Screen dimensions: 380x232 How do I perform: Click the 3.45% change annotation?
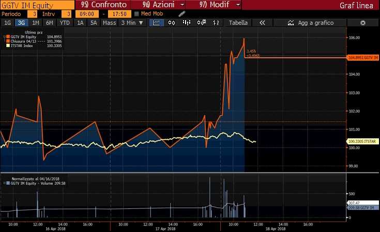pos(251,51)
